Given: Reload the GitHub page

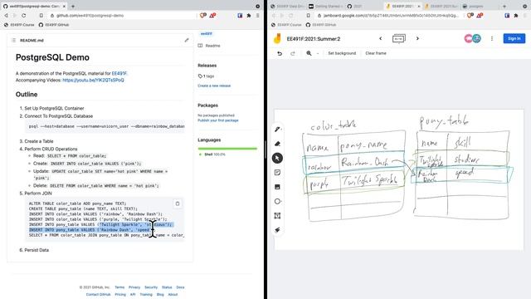Looking at the screenshot, I should [x=24, y=15].
